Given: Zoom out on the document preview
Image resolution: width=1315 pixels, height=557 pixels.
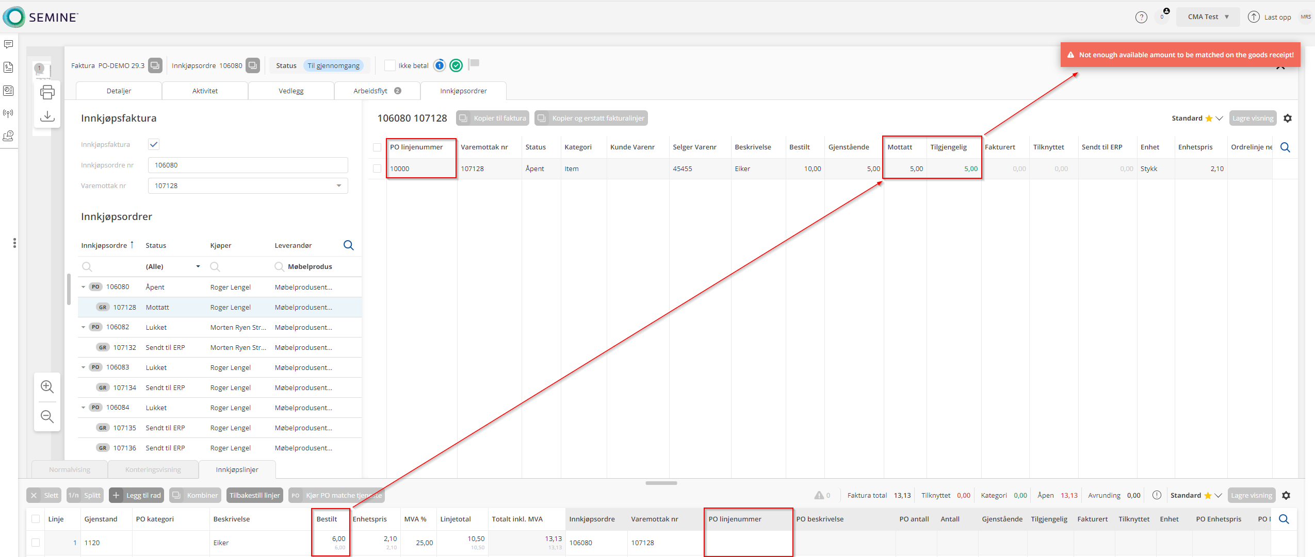Looking at the screenshot, I should (47, 416).
